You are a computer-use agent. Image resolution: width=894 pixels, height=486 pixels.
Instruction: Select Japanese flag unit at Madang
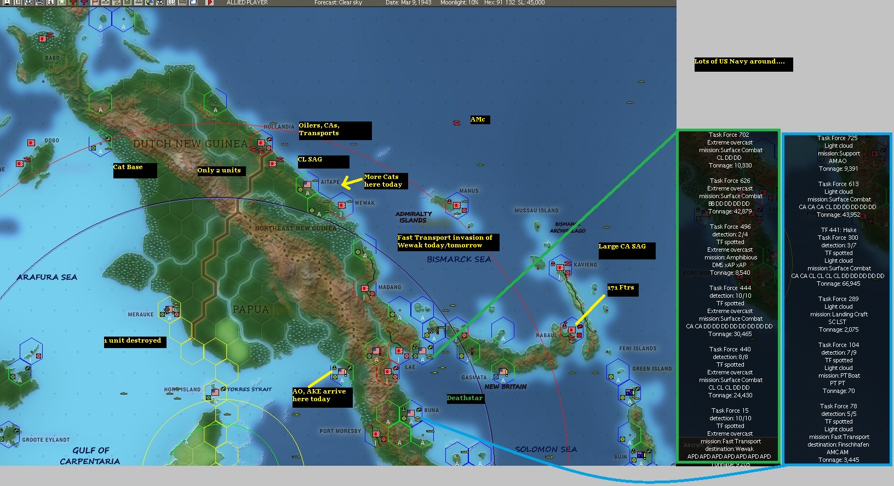pyautogui.click(x=365, y=288)
